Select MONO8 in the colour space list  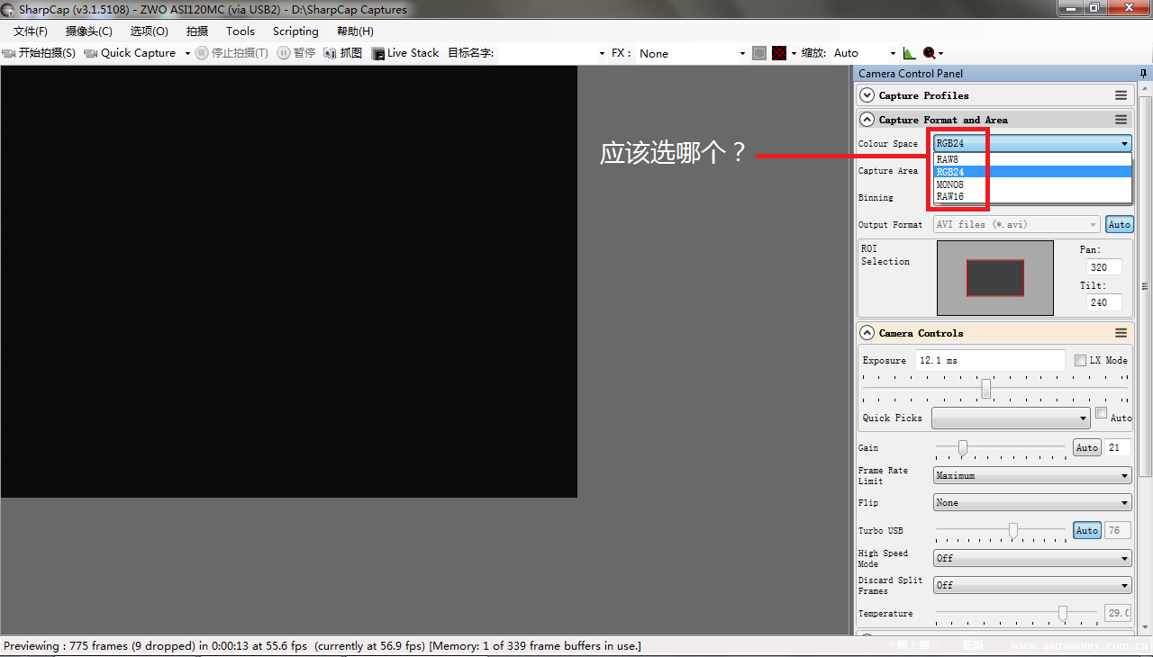(1032, 184)
